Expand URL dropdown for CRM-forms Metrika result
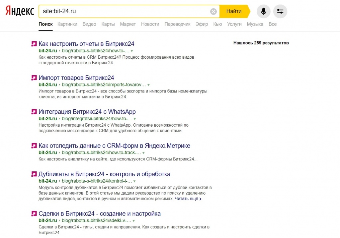The image size is (340, 238). point(143,153)
